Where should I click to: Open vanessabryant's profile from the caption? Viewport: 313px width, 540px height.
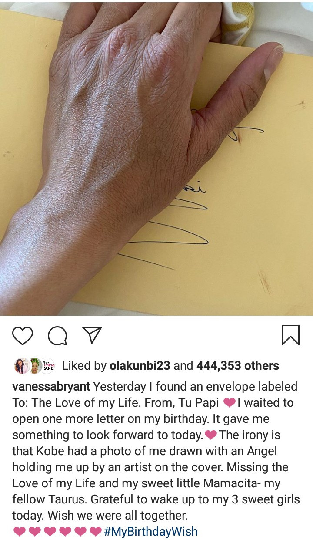51,387
